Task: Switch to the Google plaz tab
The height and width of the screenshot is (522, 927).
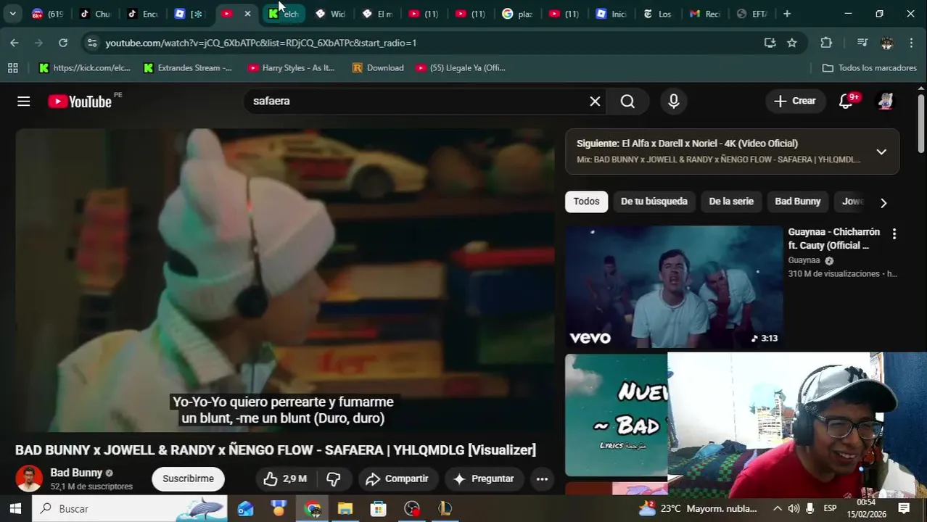Action: (x=517, y=14)
